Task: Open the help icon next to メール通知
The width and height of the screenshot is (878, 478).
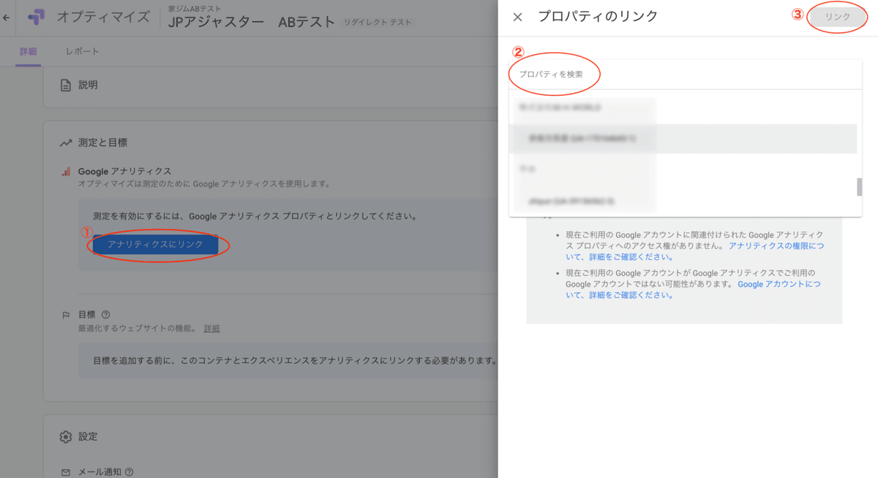Action: 130,472
